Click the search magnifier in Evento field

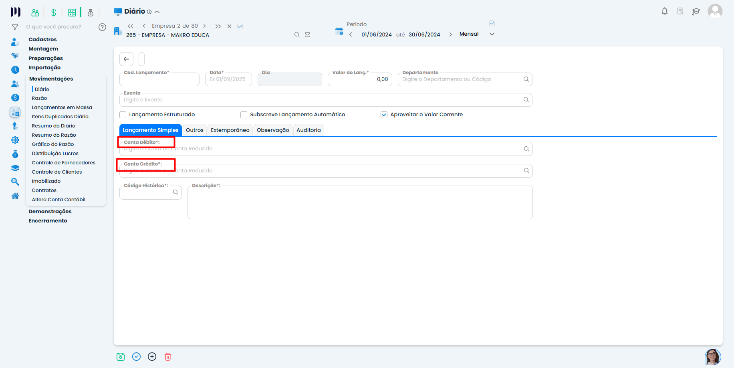tap(526, 100)
